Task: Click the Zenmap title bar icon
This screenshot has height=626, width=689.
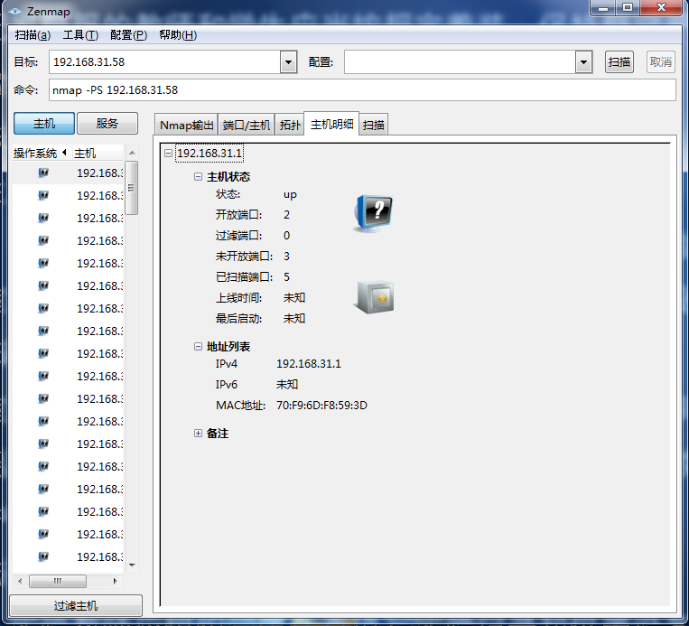Action: click(x=15, y=11)
